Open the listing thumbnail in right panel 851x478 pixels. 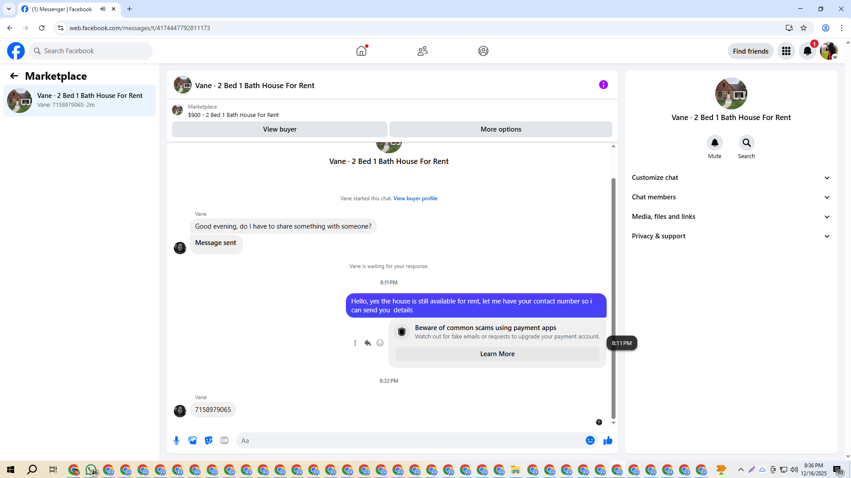click(731, 93)
